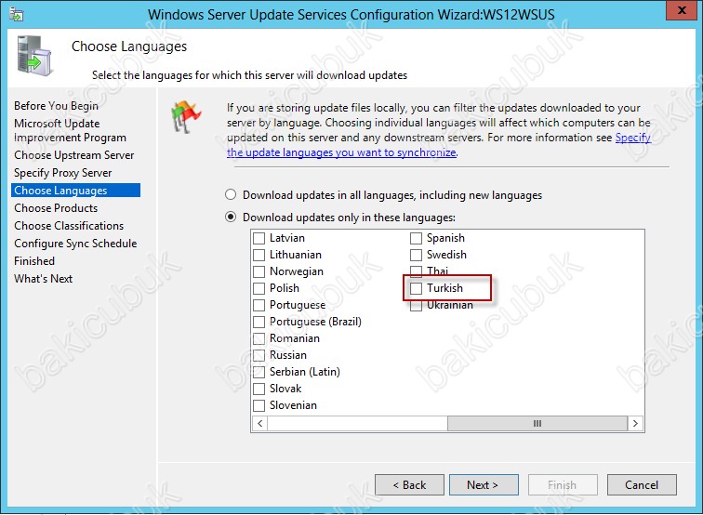The width and height of the screenshot is (703, 515).
Task: Open Microsoft Update Improvement Program step
Action: click(x=70, y=130)
